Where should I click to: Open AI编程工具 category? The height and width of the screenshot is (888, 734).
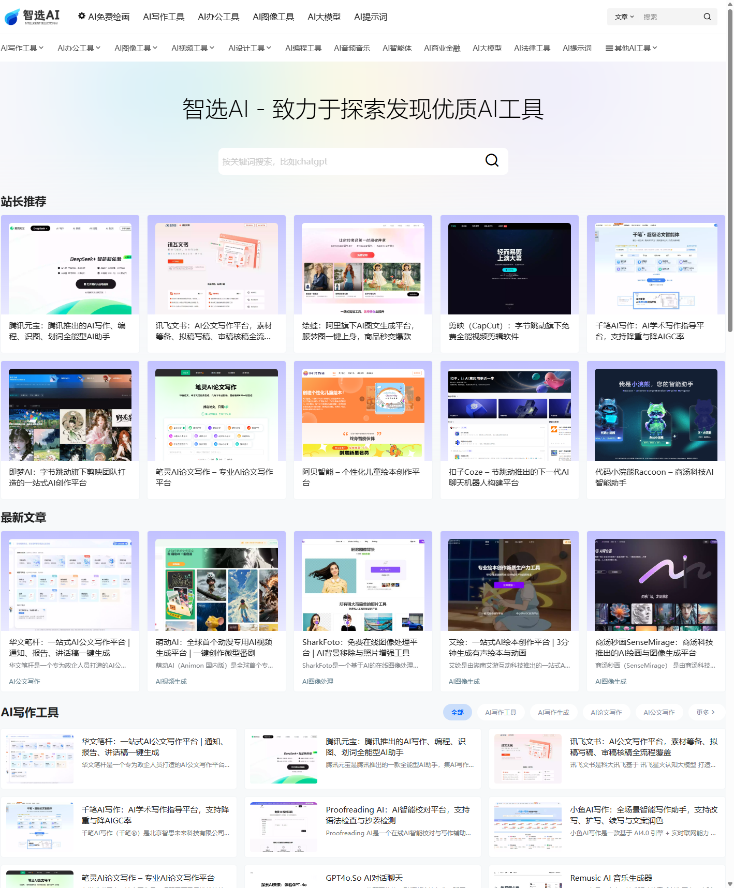click(303, 48)
